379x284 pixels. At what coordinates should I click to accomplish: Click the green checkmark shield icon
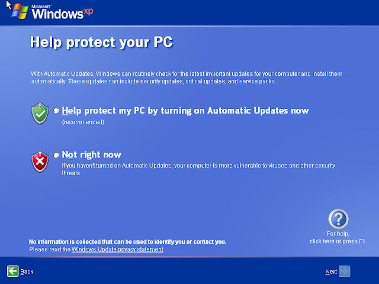coord(40,114)
